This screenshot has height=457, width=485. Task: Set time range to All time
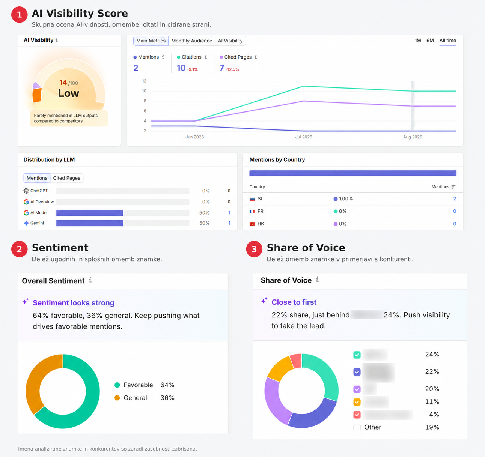(x=448, y=41)
